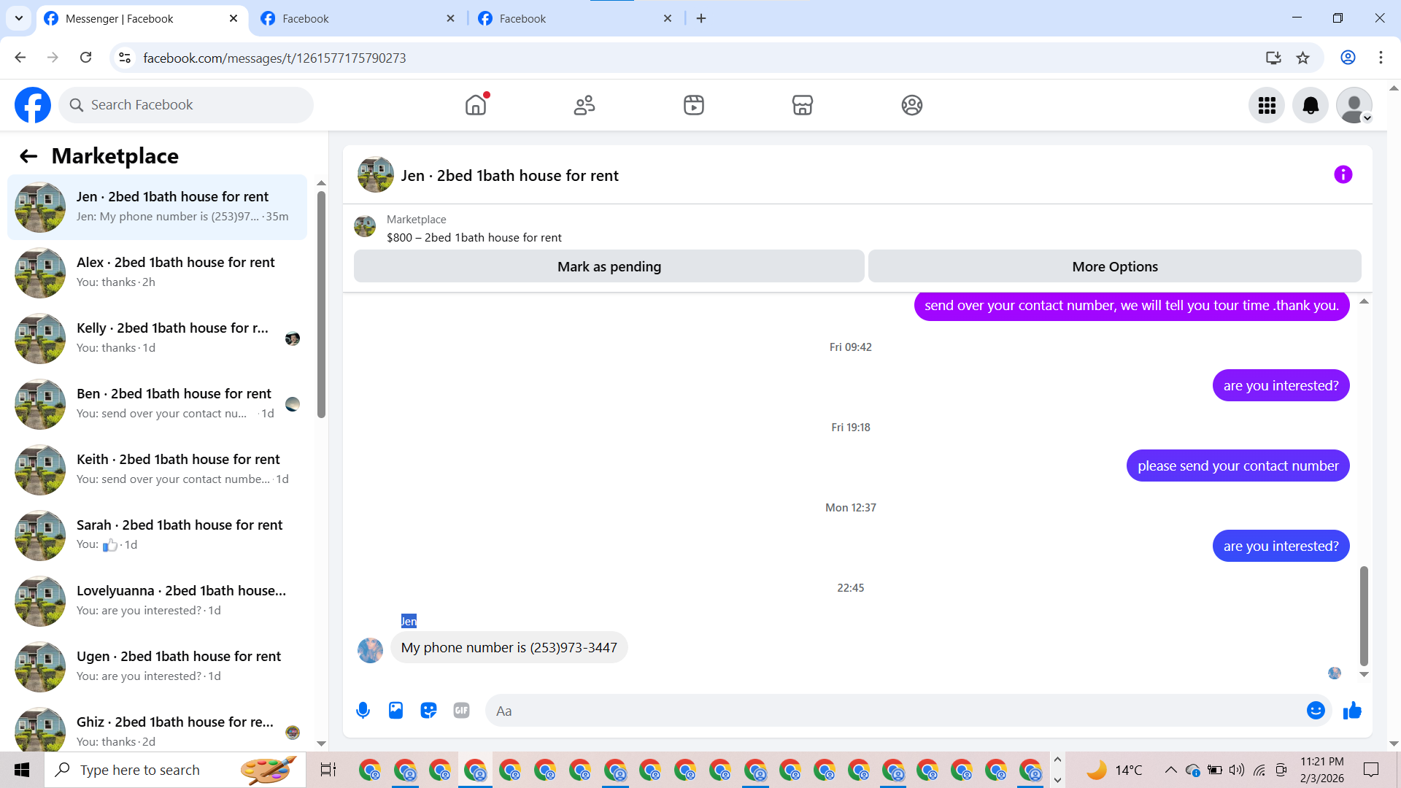Open the Chrome tab search dropdown
This screenshot has width=1401, height=788.
coord(19,18)
